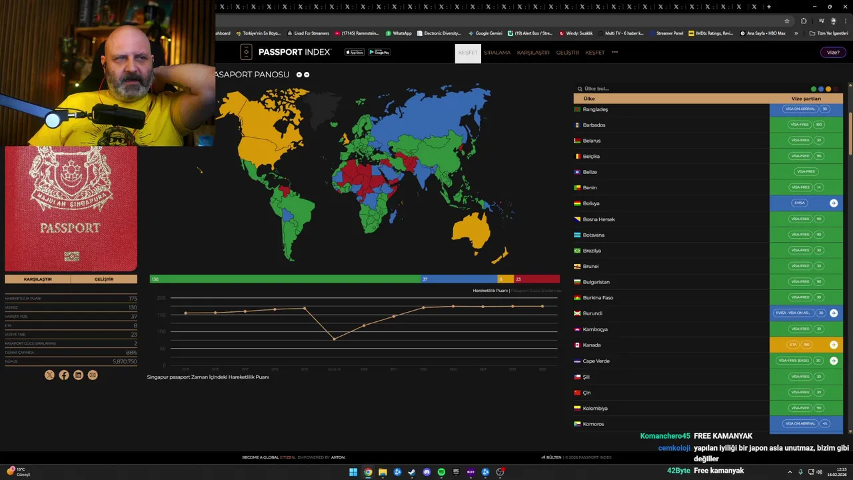Open Chrome from the taskbar

(x=368, y=472)
